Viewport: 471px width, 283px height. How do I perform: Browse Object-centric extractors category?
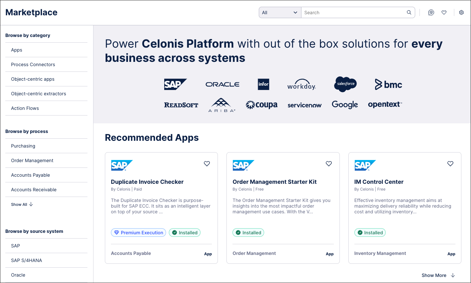click(x=46, y=94)
